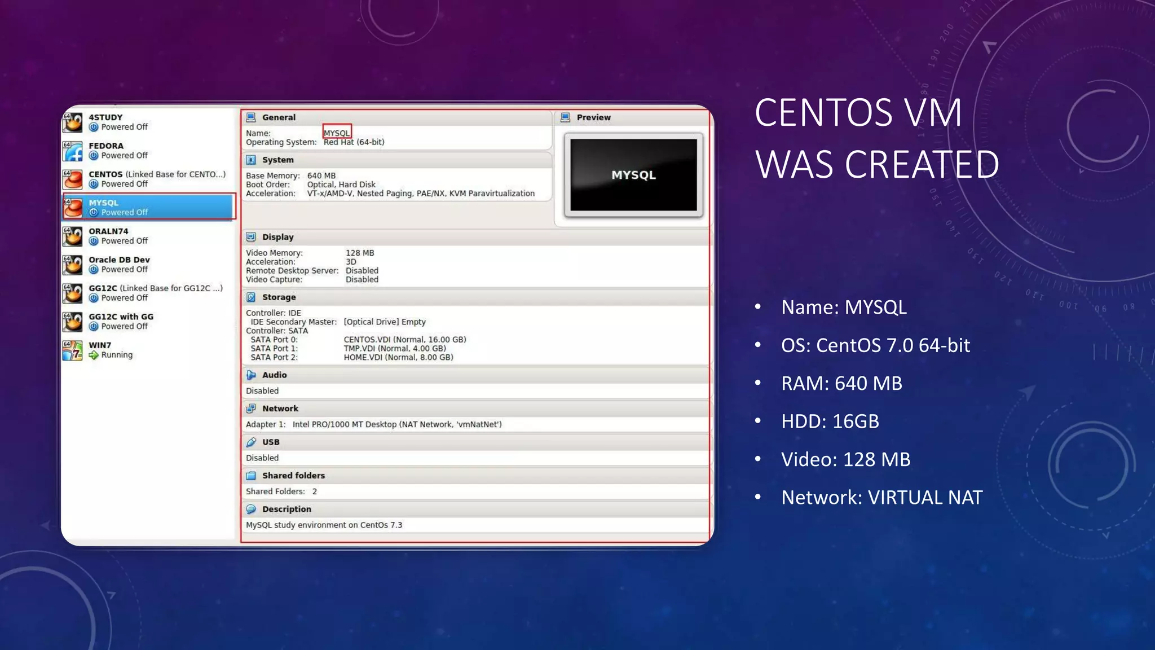Click TMP.VDI (Normal, 4.00 GB) entry
The height and width of the screenshot is (650, 1155).
(x=395, y=349)
